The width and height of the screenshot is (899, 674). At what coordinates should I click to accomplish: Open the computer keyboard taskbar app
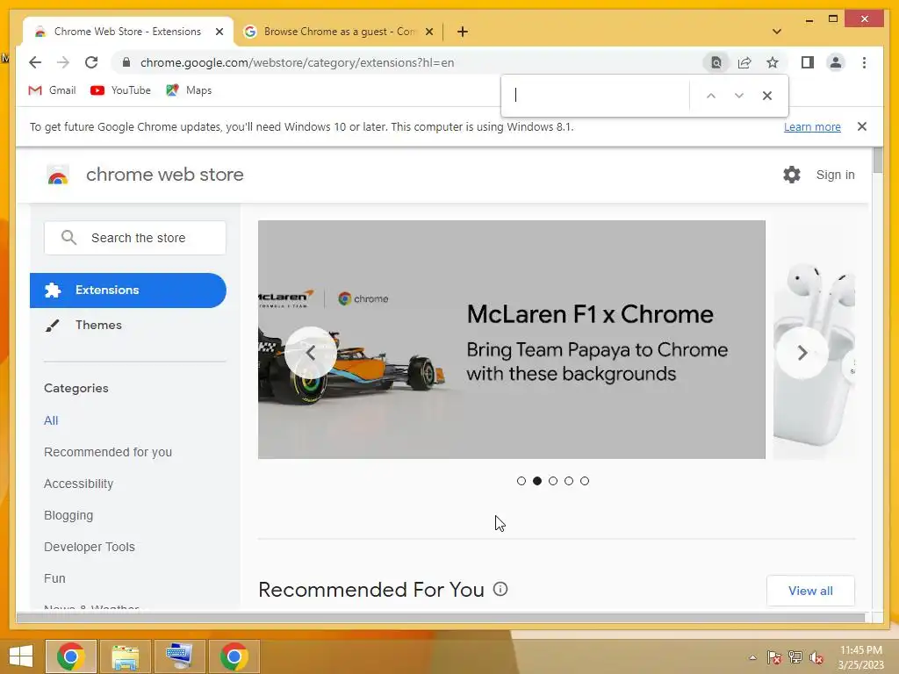point(179,656)
